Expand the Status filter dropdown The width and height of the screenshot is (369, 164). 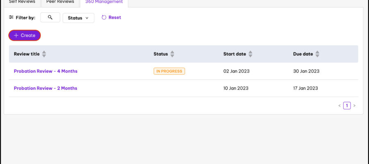[78, 18]
